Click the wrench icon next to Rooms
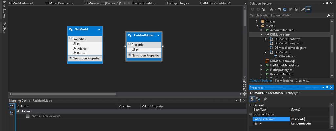Viewport: 336px width, 131px height. coord(74,53)
